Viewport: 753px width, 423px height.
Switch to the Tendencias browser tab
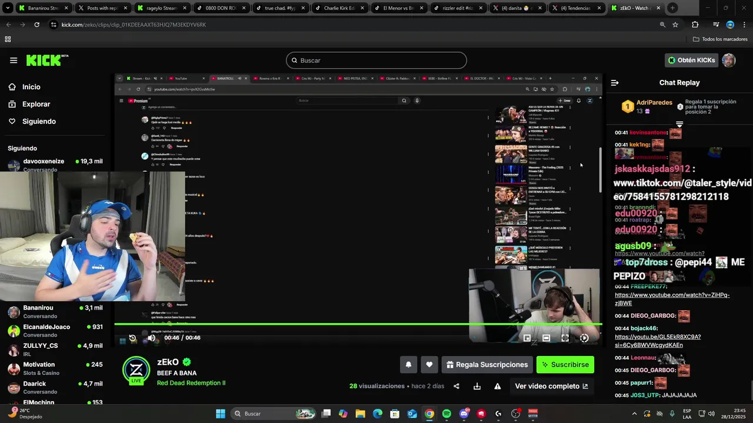coord(576,8)
